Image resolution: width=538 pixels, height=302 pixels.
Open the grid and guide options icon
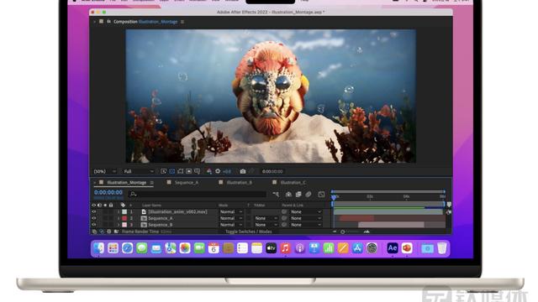197,171
